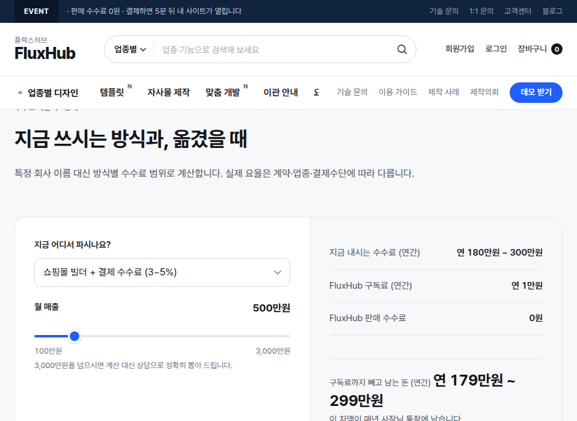
Task: Open 기술 문의 in navigation bar
Action: tap(352, 92)
